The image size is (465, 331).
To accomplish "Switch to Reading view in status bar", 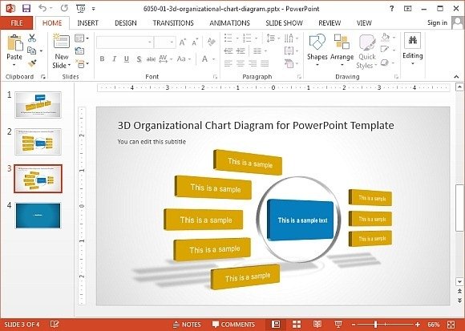I will tap(317, 324).
